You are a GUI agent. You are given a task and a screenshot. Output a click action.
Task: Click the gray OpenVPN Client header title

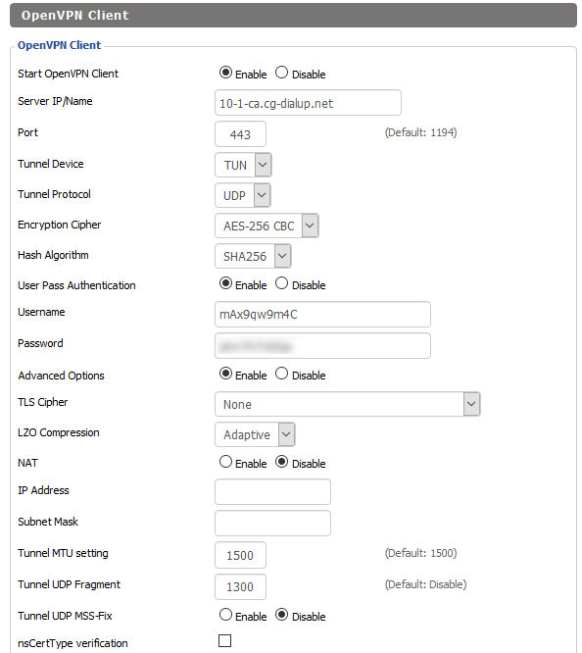pos(75,16)
